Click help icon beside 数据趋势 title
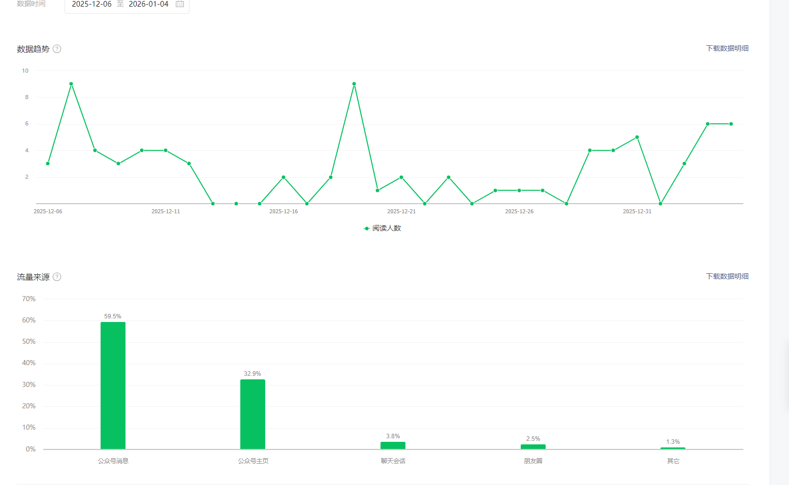This screenshot has height=485, width=789. point(57,49)
